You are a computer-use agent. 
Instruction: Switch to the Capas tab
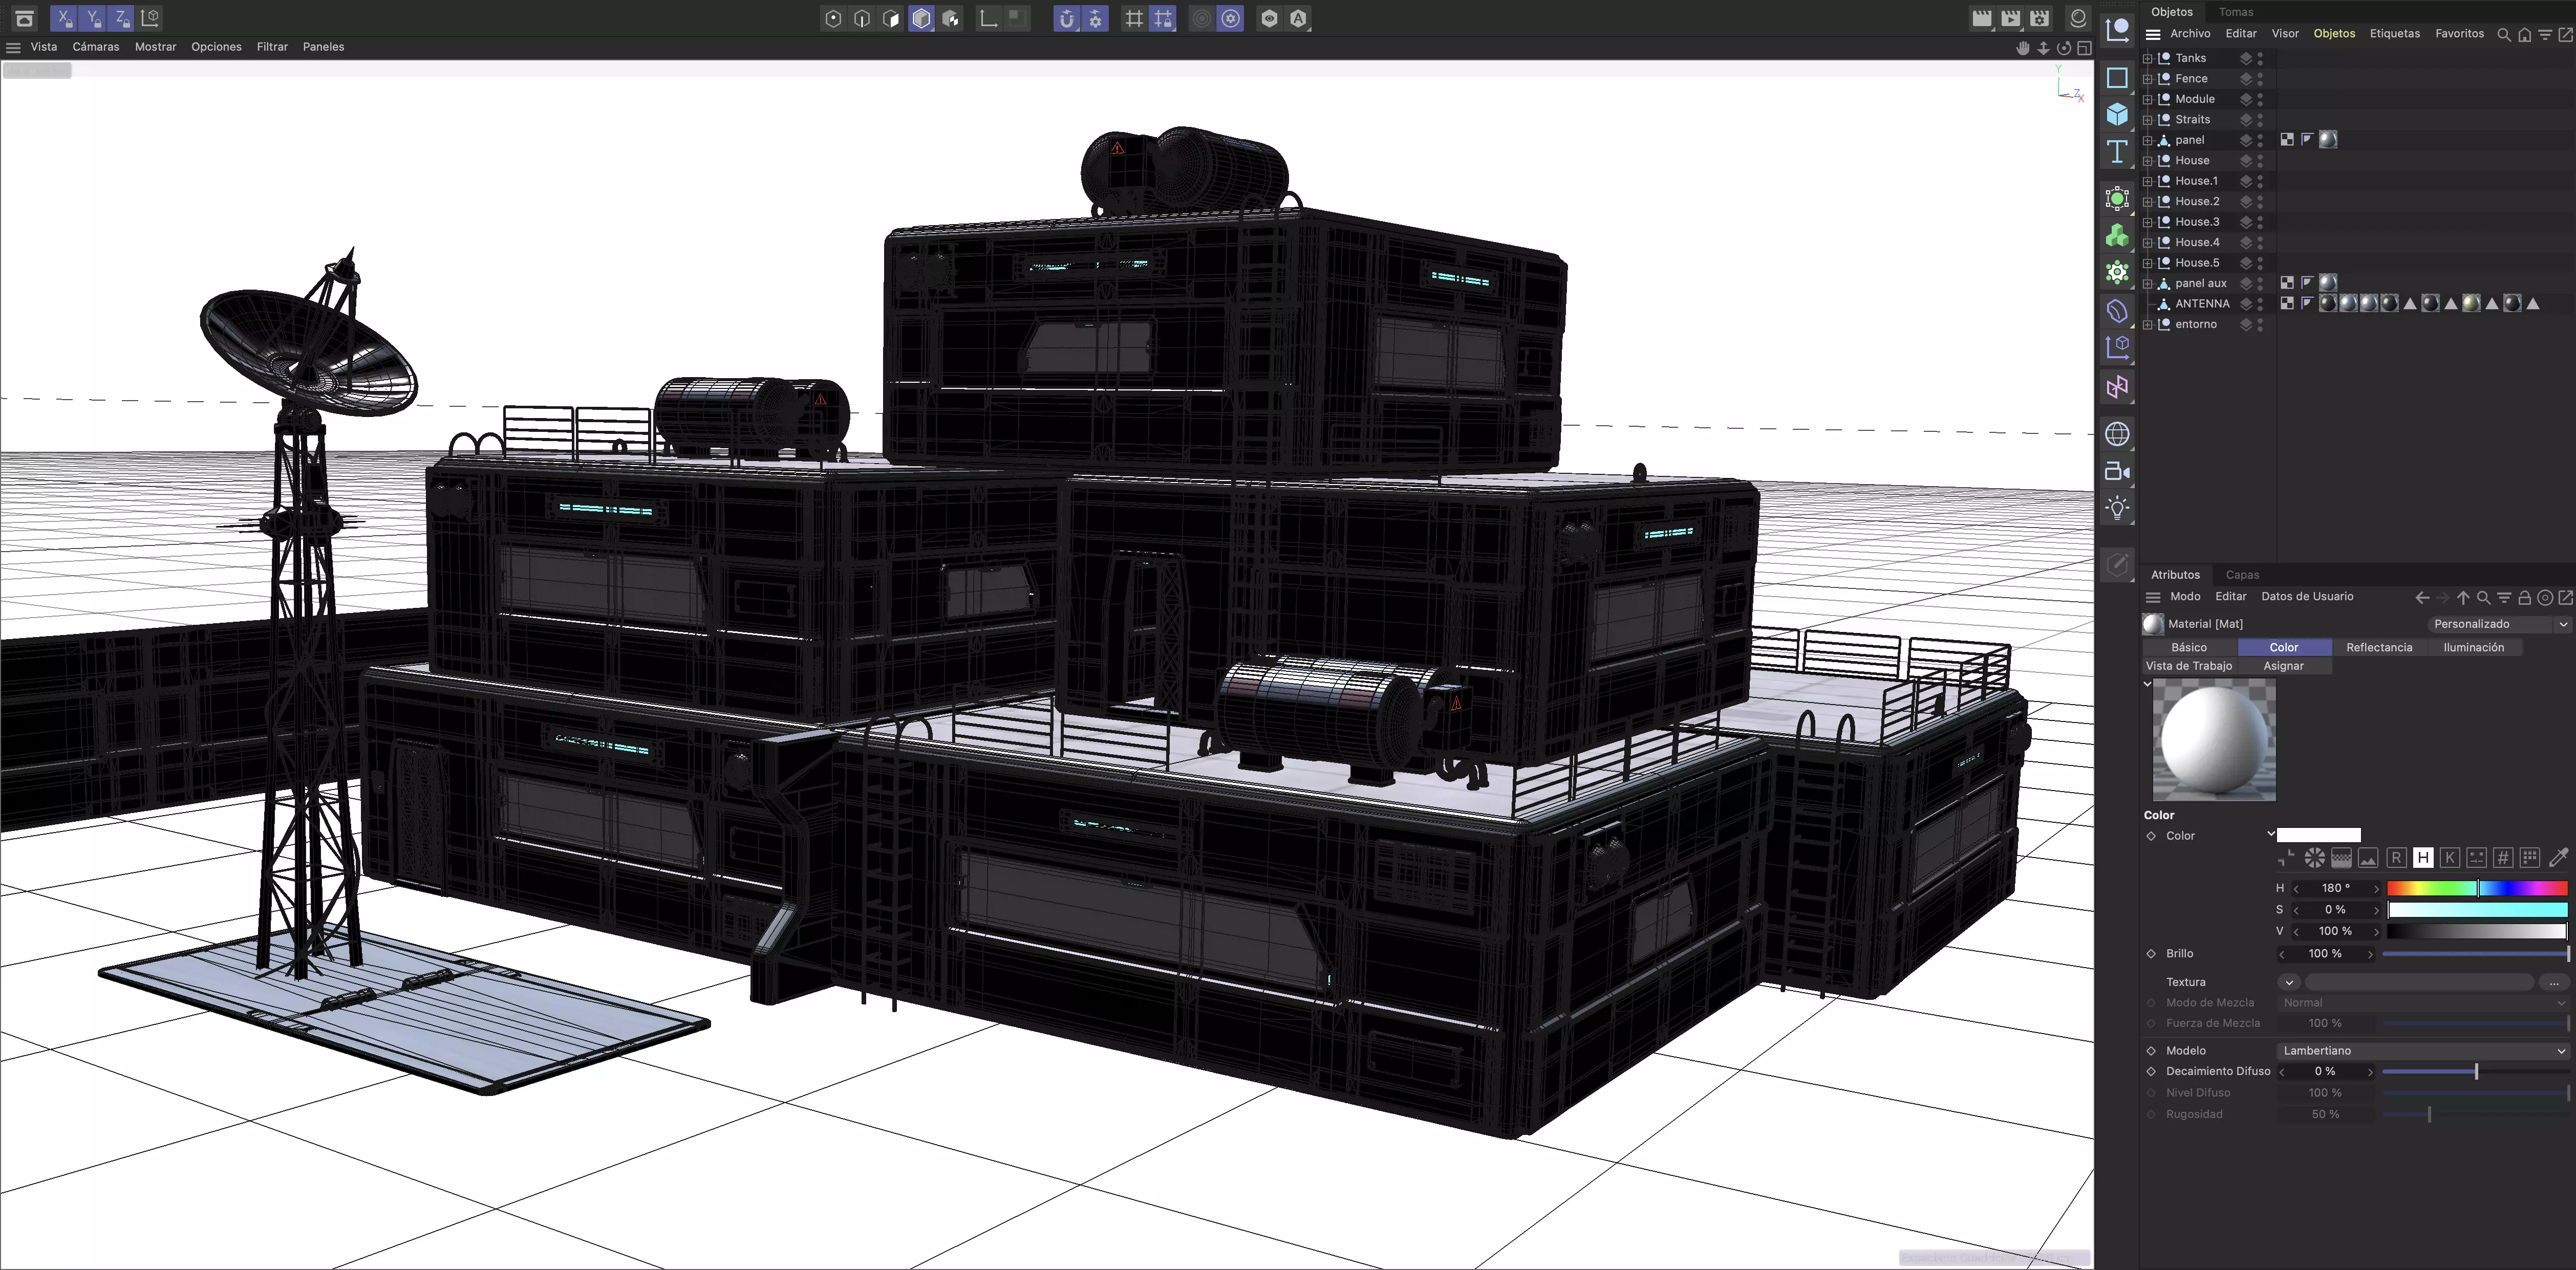click(2243, 575)
